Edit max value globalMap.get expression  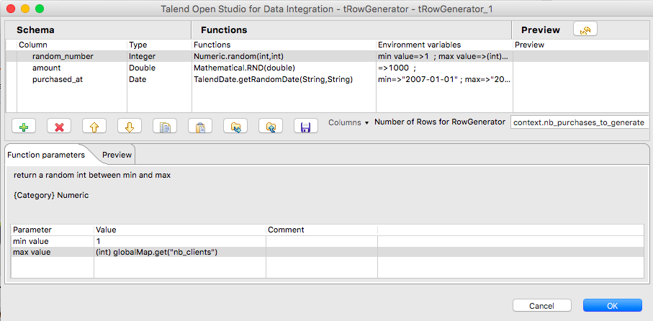click(180, 252)
